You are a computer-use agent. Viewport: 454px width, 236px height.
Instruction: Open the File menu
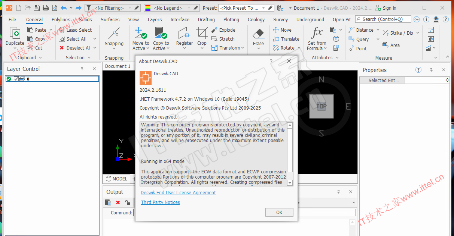tap(12, 19)
